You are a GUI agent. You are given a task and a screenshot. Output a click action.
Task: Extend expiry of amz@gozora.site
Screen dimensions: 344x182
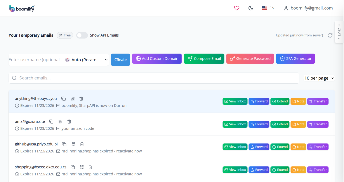pos(280,124)
